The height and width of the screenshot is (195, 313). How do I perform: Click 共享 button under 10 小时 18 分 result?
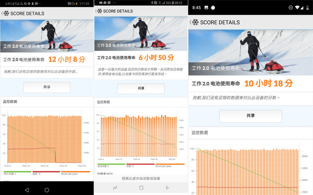250,116
